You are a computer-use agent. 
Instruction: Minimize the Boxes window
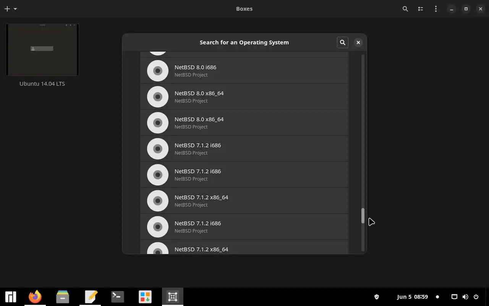tap(452, 9)
